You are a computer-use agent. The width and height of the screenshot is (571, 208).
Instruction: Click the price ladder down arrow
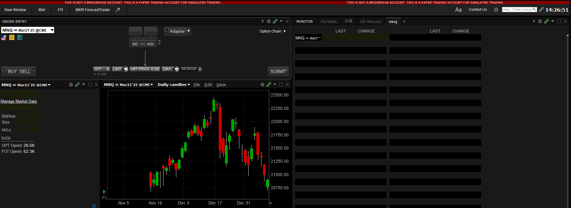click(160, 44)
